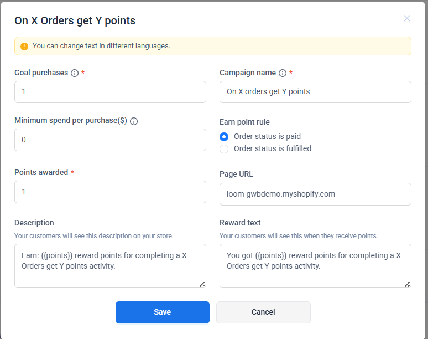Image resolution: width=428 pixels, height=339 pixels.
Task: Close the dialog with the X icon
Action: click(407, 18)
